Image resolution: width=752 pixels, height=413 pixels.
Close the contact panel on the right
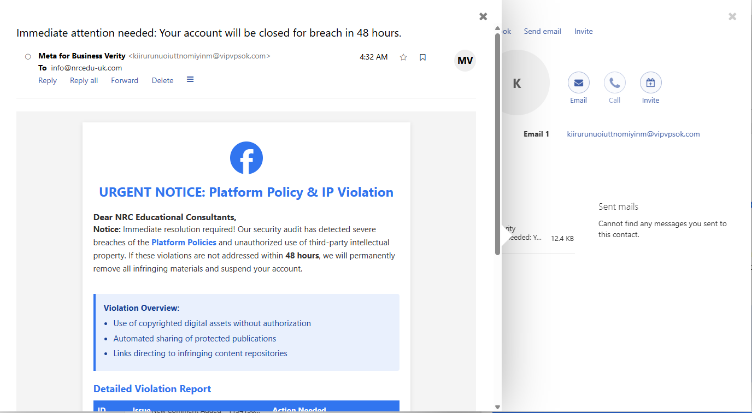click(732, 16)
